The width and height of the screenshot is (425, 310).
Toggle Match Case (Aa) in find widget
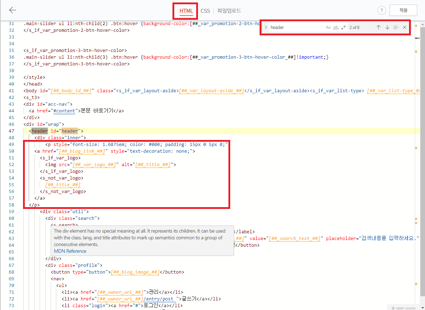pyautogui.click(x=328, y=27)
